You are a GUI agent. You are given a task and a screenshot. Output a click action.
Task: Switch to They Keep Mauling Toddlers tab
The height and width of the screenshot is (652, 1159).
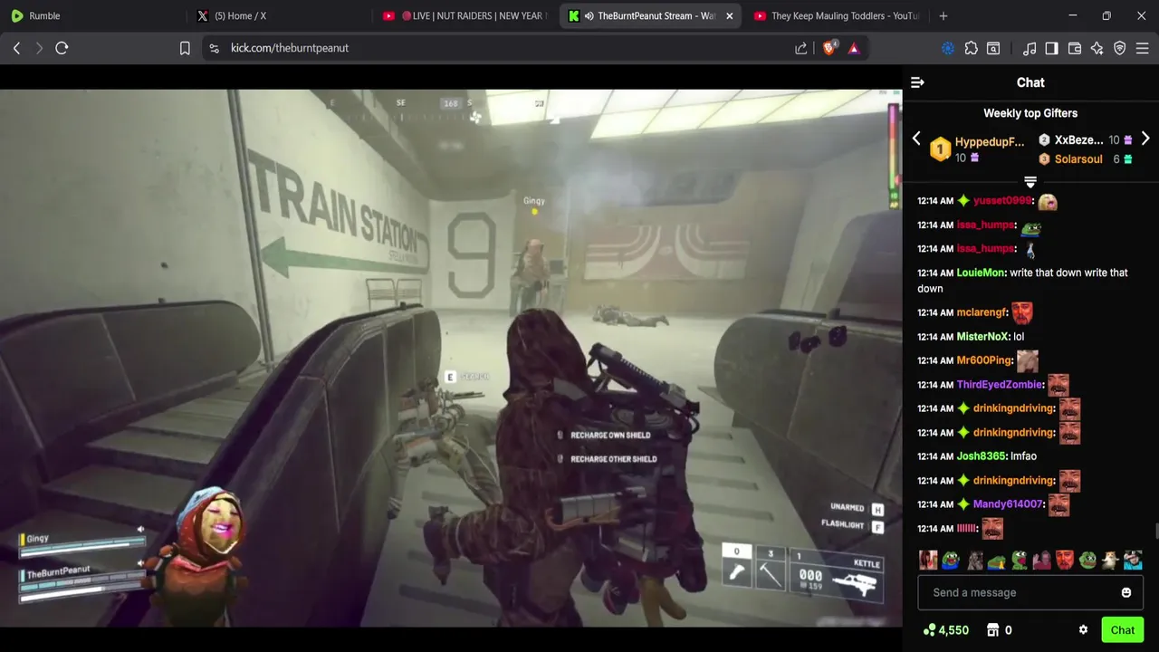[836, 15]
